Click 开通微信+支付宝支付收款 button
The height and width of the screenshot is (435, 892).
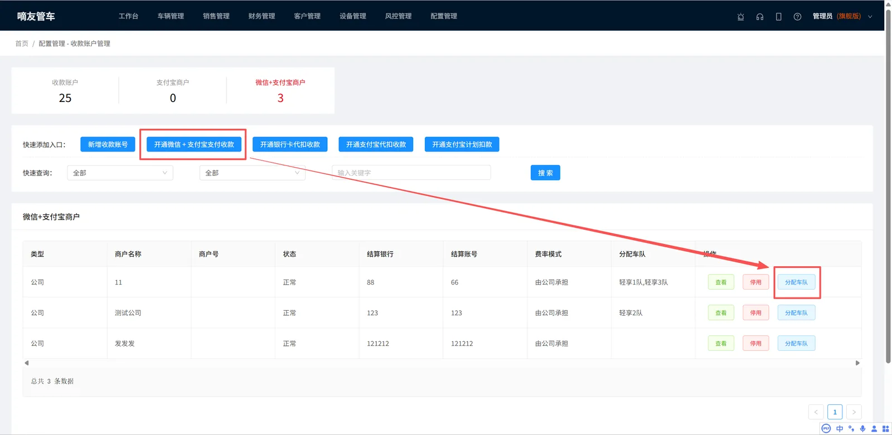click(x=194, y=144)
